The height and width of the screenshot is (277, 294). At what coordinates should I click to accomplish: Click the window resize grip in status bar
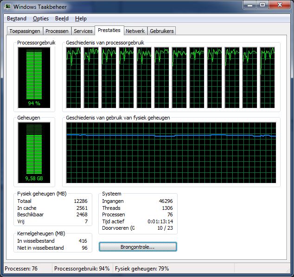tap(288, 270)
